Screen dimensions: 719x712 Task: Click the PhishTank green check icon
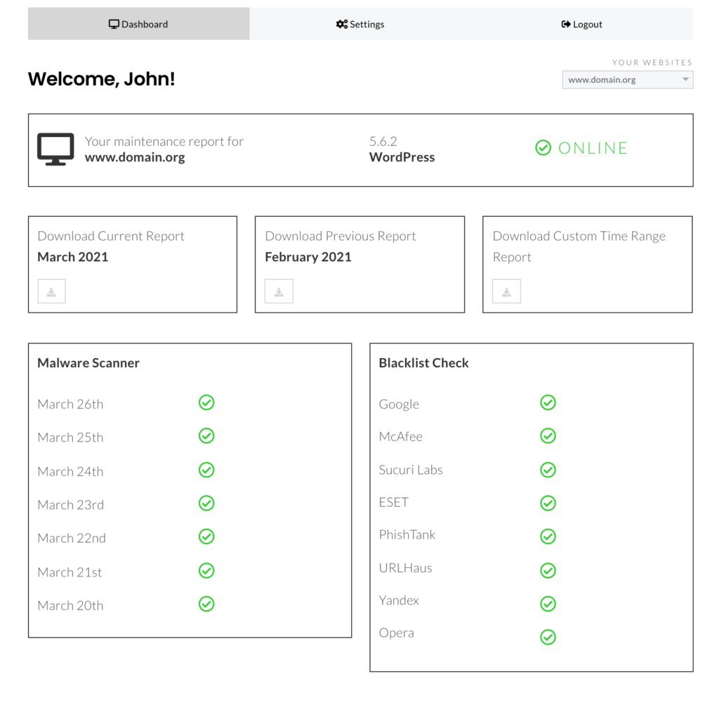pyautogui.click(x=548, y=536)
